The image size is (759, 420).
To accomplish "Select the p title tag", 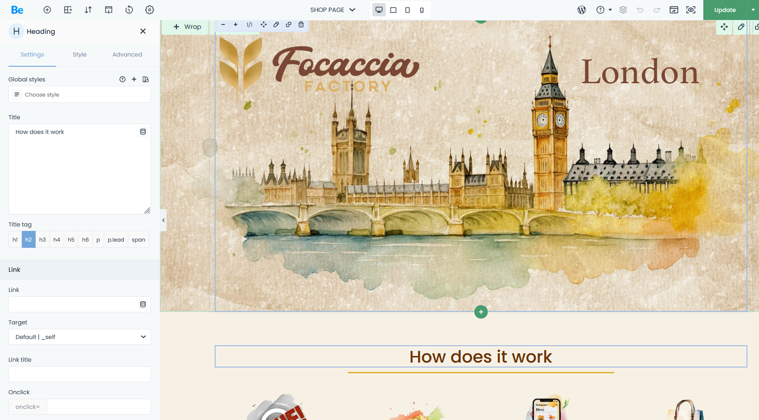I will pyautogui.click(x=98, y=239).
